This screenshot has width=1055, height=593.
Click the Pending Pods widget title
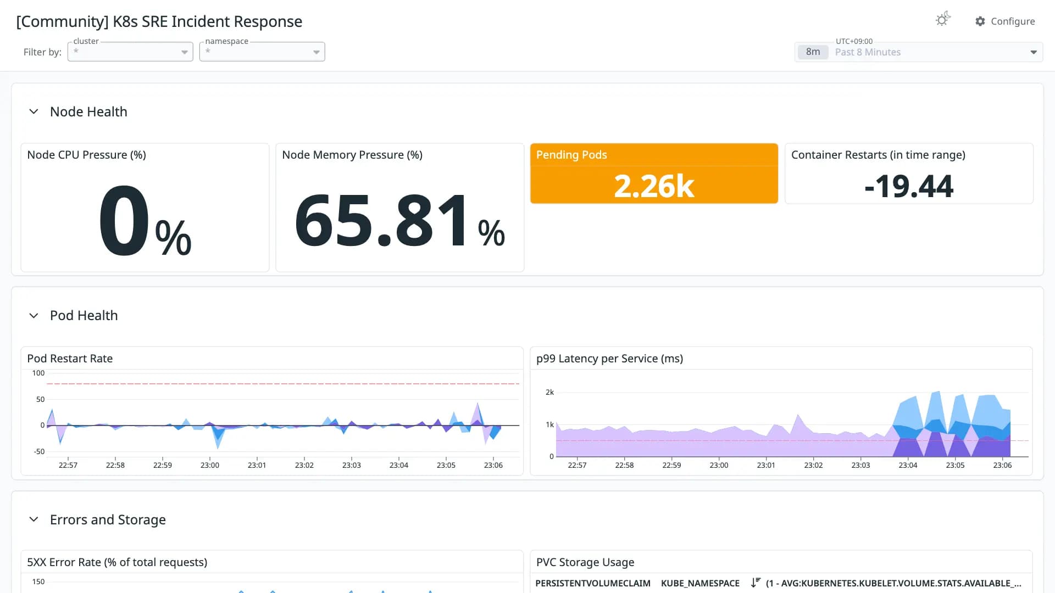[571, 155]
